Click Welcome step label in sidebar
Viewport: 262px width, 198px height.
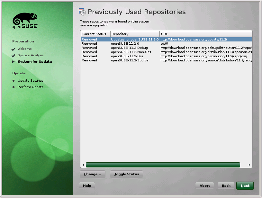pos(24,49)
